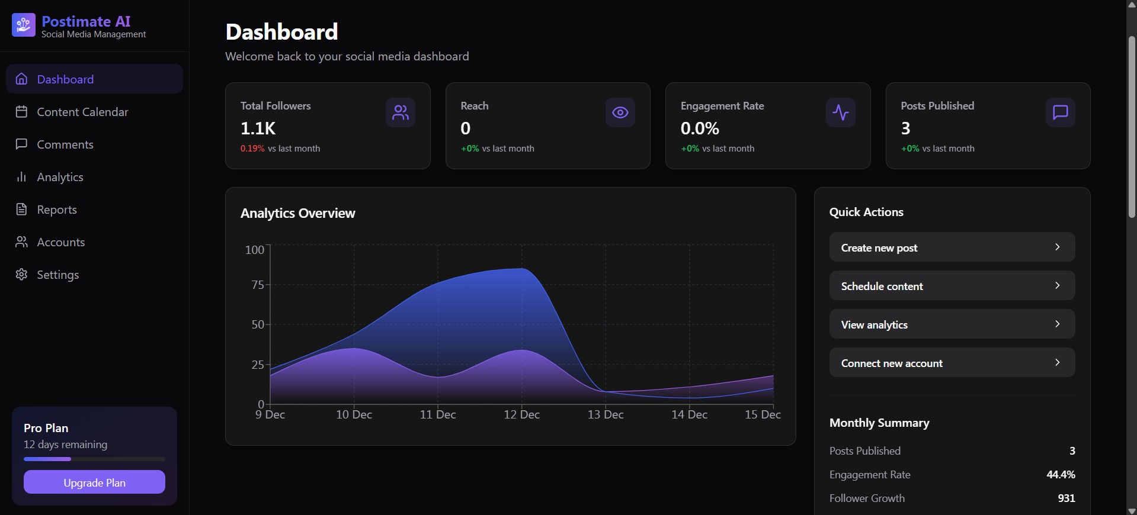This screenshot has height=515, width=1137.
Task: Click the Engagement Rate pulse icon
Action: pyautogui.click(x=840, y=112)
